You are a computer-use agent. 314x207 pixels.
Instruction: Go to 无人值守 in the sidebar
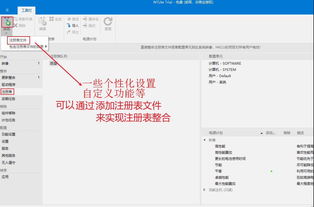[x=9, y=162]
